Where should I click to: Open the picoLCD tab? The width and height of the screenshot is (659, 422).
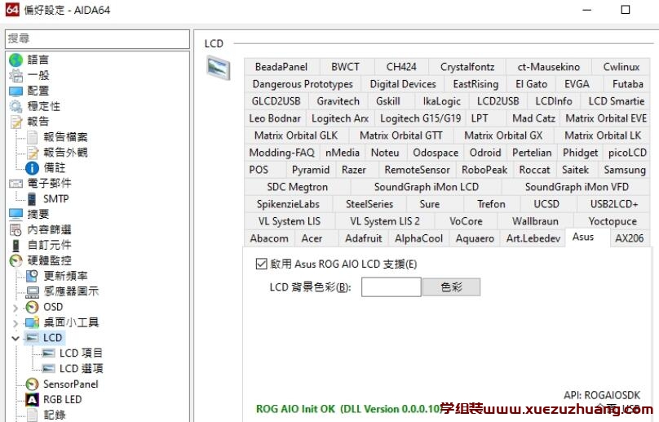pyautogui.click(x=627, y=153)
